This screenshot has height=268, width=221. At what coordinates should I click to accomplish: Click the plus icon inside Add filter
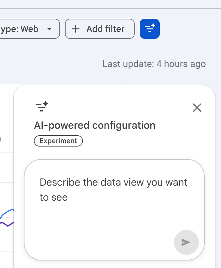(x=75, y=29)
